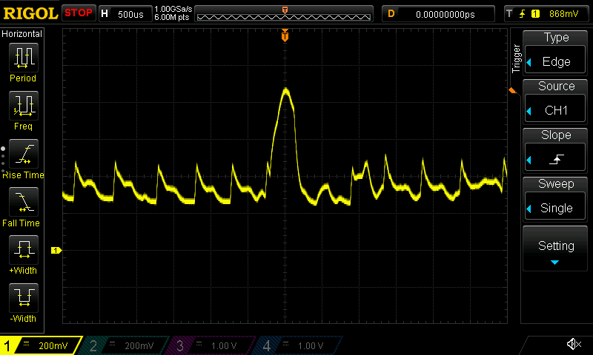The height and width of the screenshot is (355, 593).
Task: Click the speaker mute icon
Action: tap(573, 345)
